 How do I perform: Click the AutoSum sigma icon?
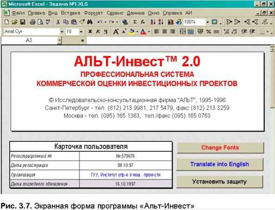[134, 22]
